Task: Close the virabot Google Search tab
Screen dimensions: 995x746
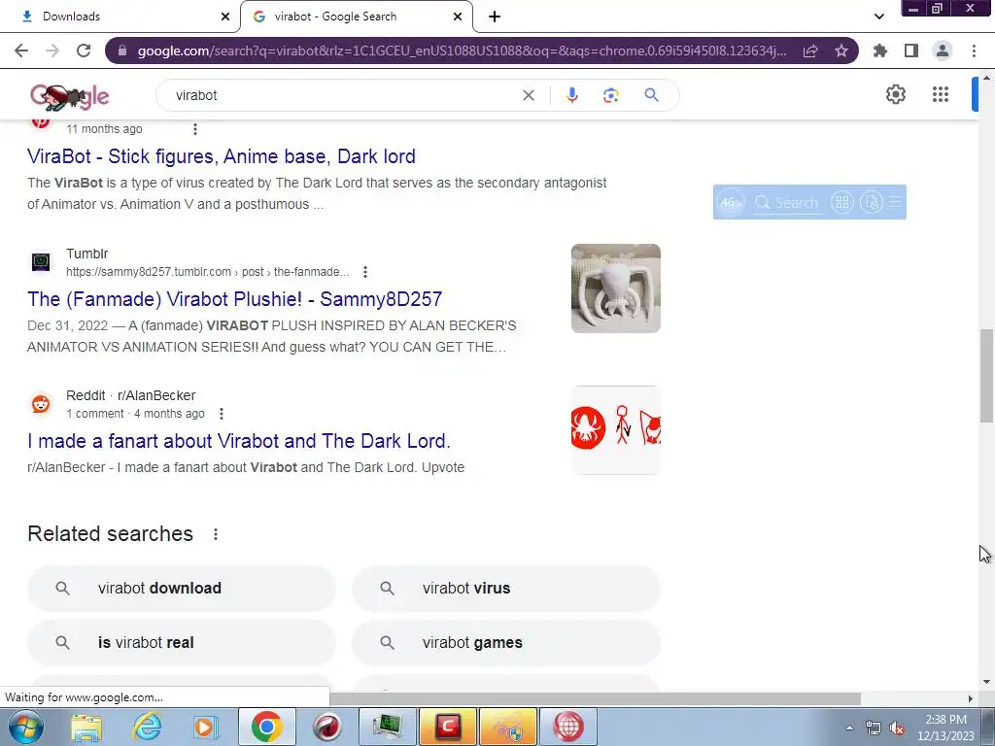Action: pos(457,17)
